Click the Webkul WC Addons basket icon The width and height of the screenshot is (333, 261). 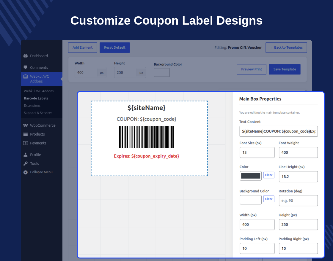(26, 77)
